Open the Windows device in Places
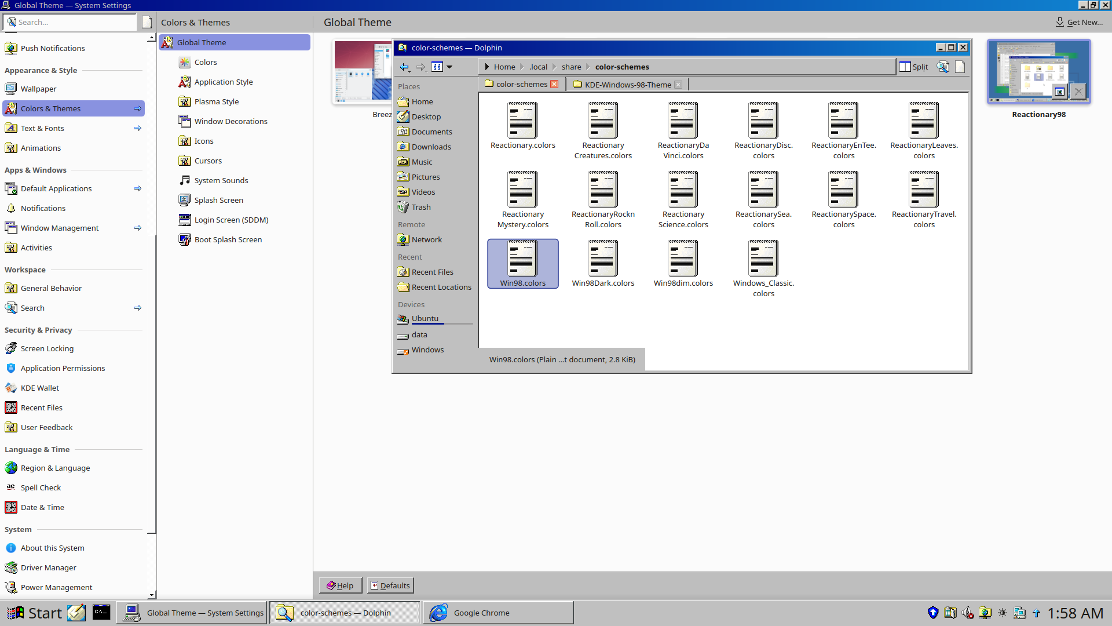 click(427, 350)
